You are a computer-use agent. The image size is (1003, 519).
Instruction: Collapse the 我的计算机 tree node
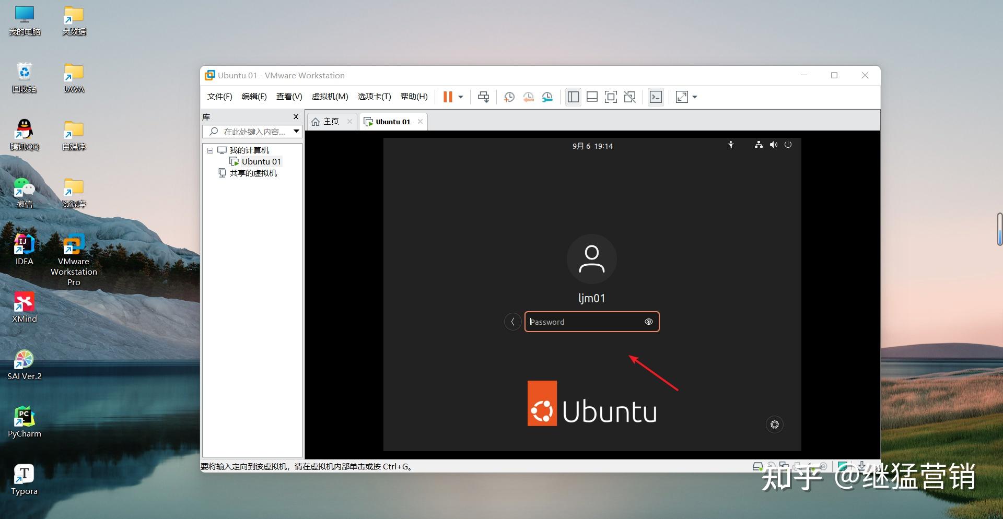(210, 150)
